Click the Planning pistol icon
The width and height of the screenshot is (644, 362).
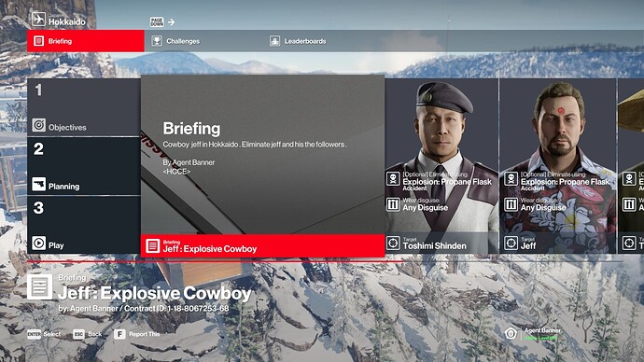39,184
